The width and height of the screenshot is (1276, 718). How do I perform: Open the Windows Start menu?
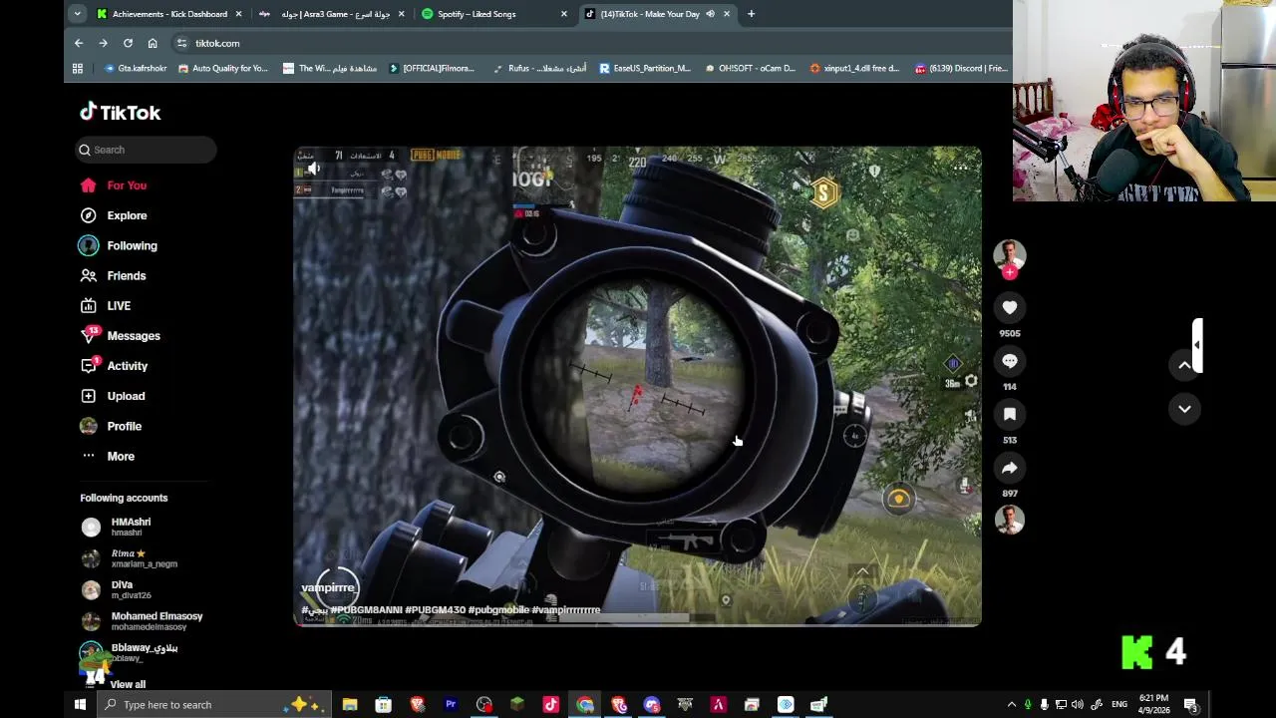pos(80,704)
